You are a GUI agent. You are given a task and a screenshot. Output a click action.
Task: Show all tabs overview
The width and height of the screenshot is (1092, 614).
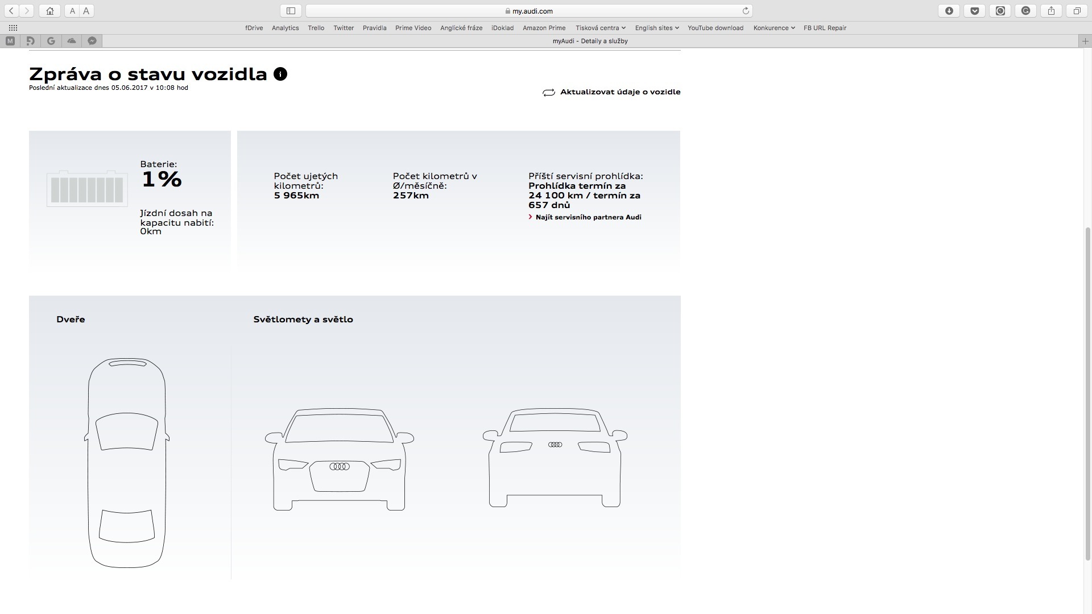coord(1077,11)
